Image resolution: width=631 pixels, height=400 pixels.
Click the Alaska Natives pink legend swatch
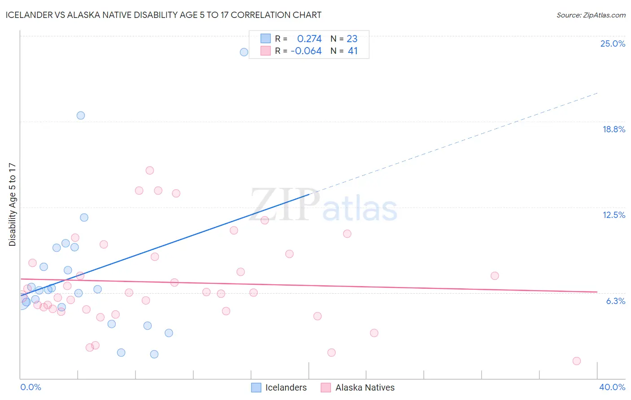(326, 387)
